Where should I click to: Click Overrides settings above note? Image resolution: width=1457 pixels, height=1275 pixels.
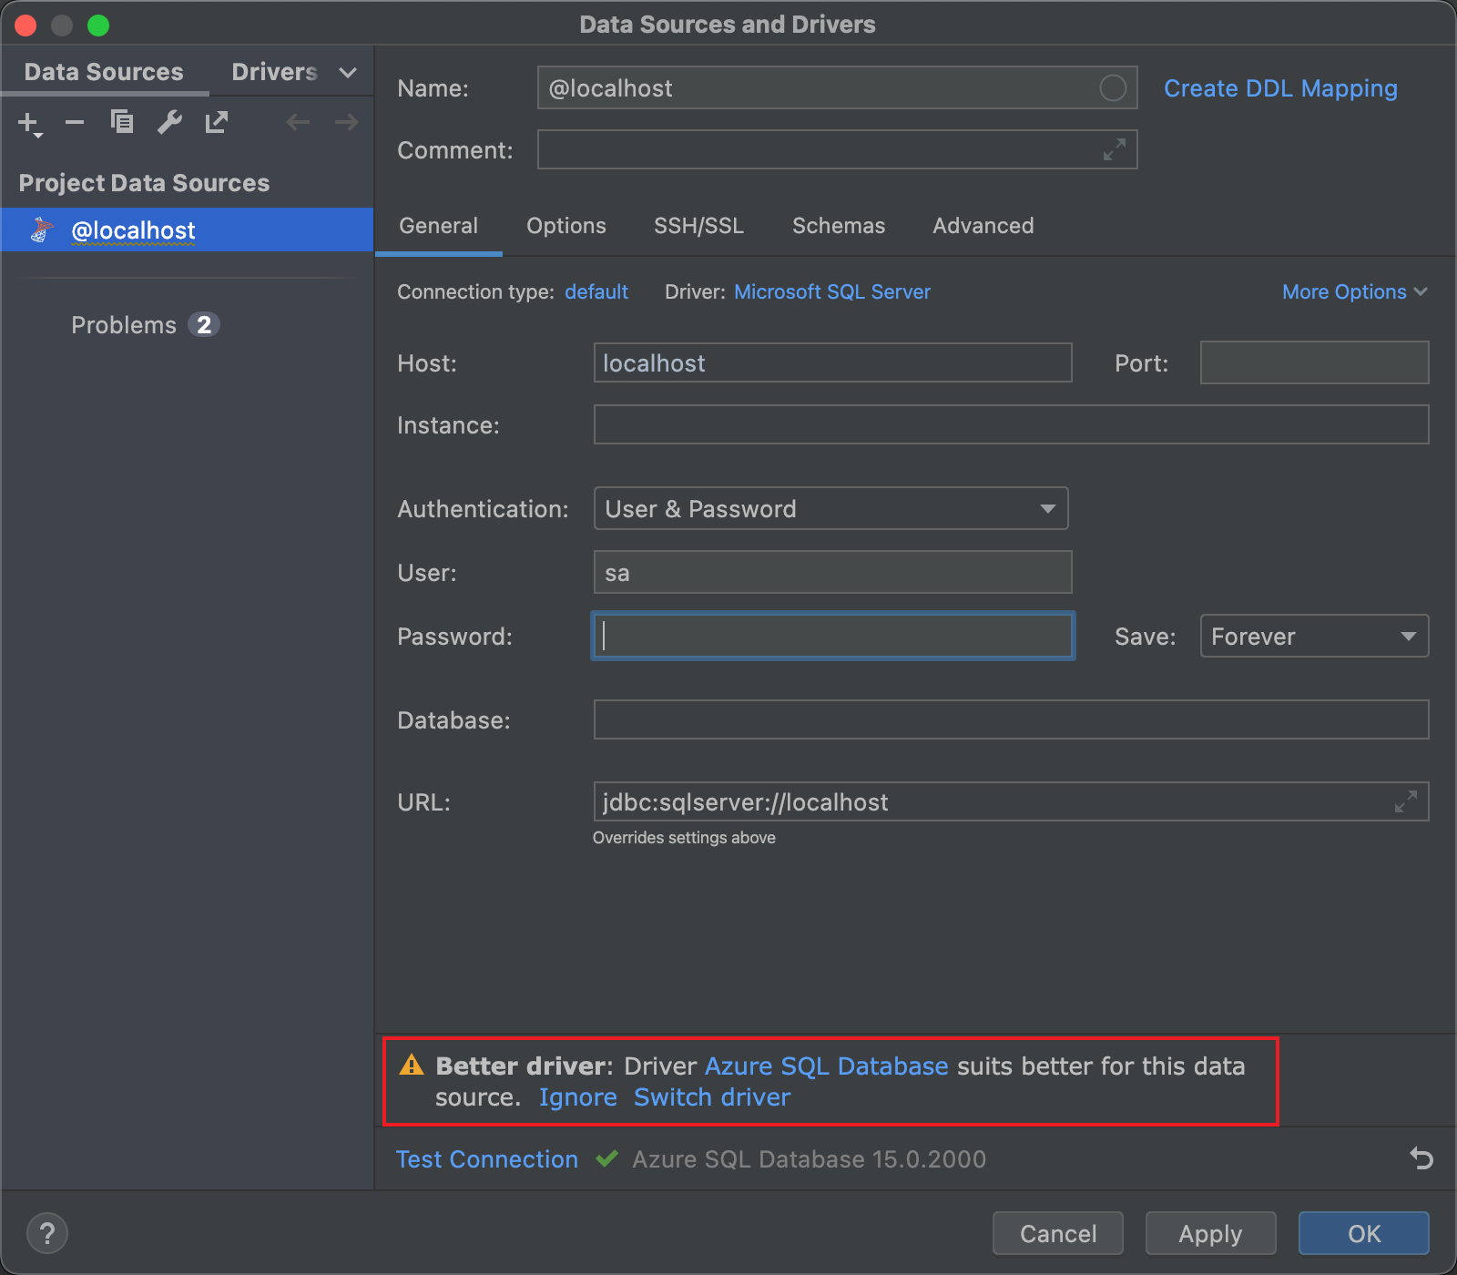[684, 838]
